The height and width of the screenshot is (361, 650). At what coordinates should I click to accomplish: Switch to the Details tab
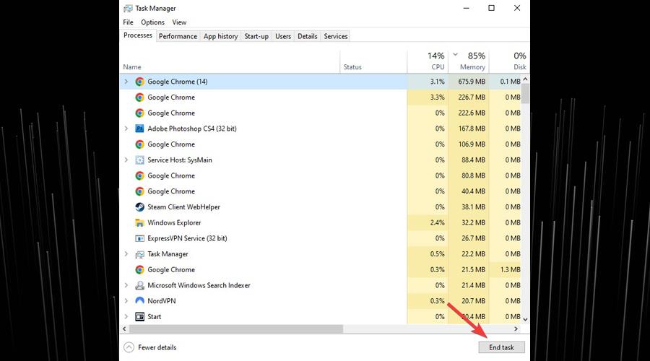pos(307,37)
